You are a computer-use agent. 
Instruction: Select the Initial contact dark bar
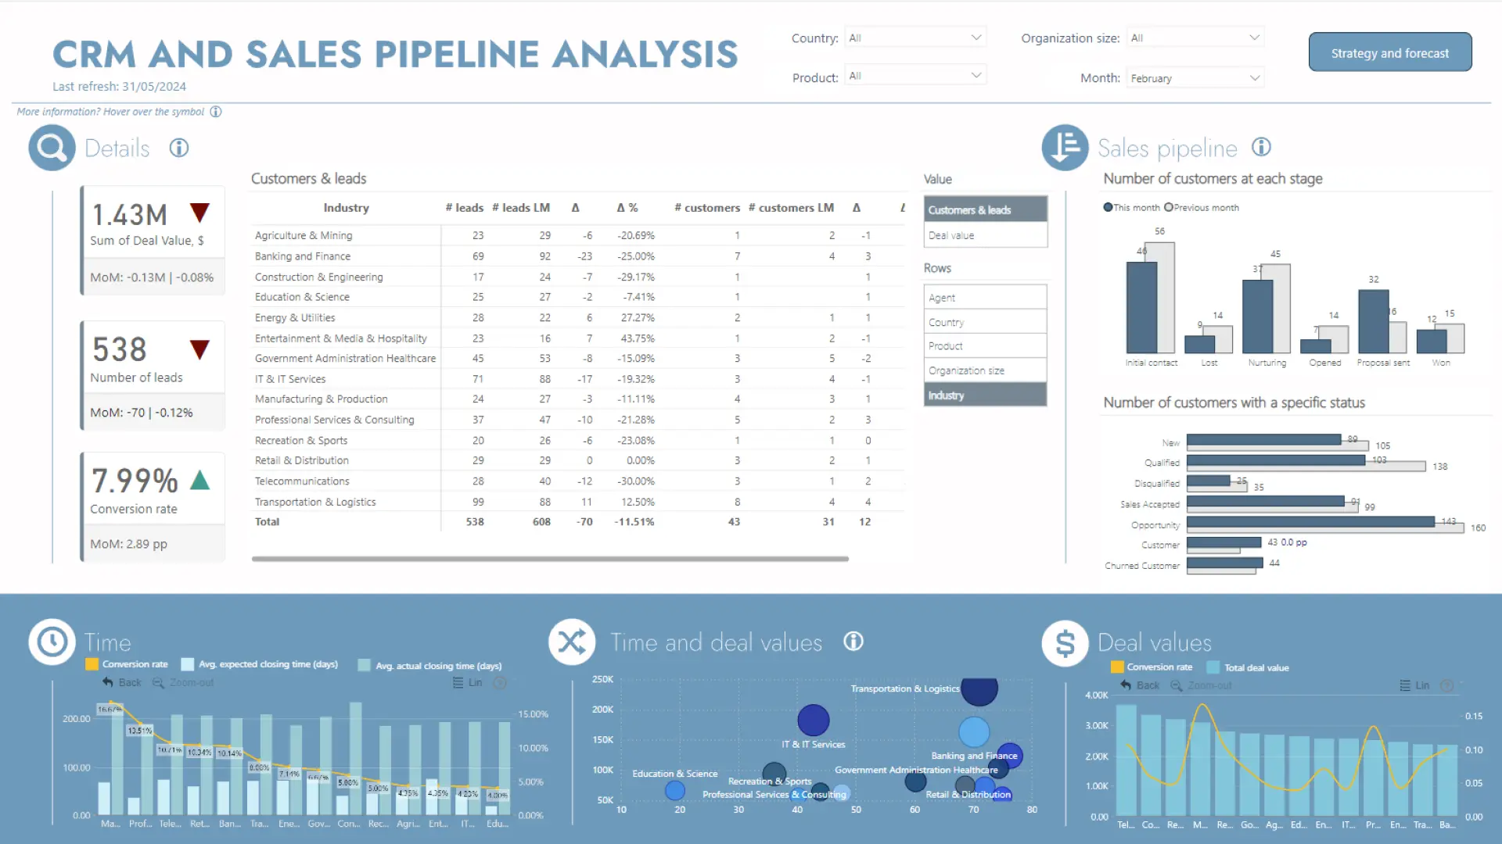click(x=1141, y=307)
